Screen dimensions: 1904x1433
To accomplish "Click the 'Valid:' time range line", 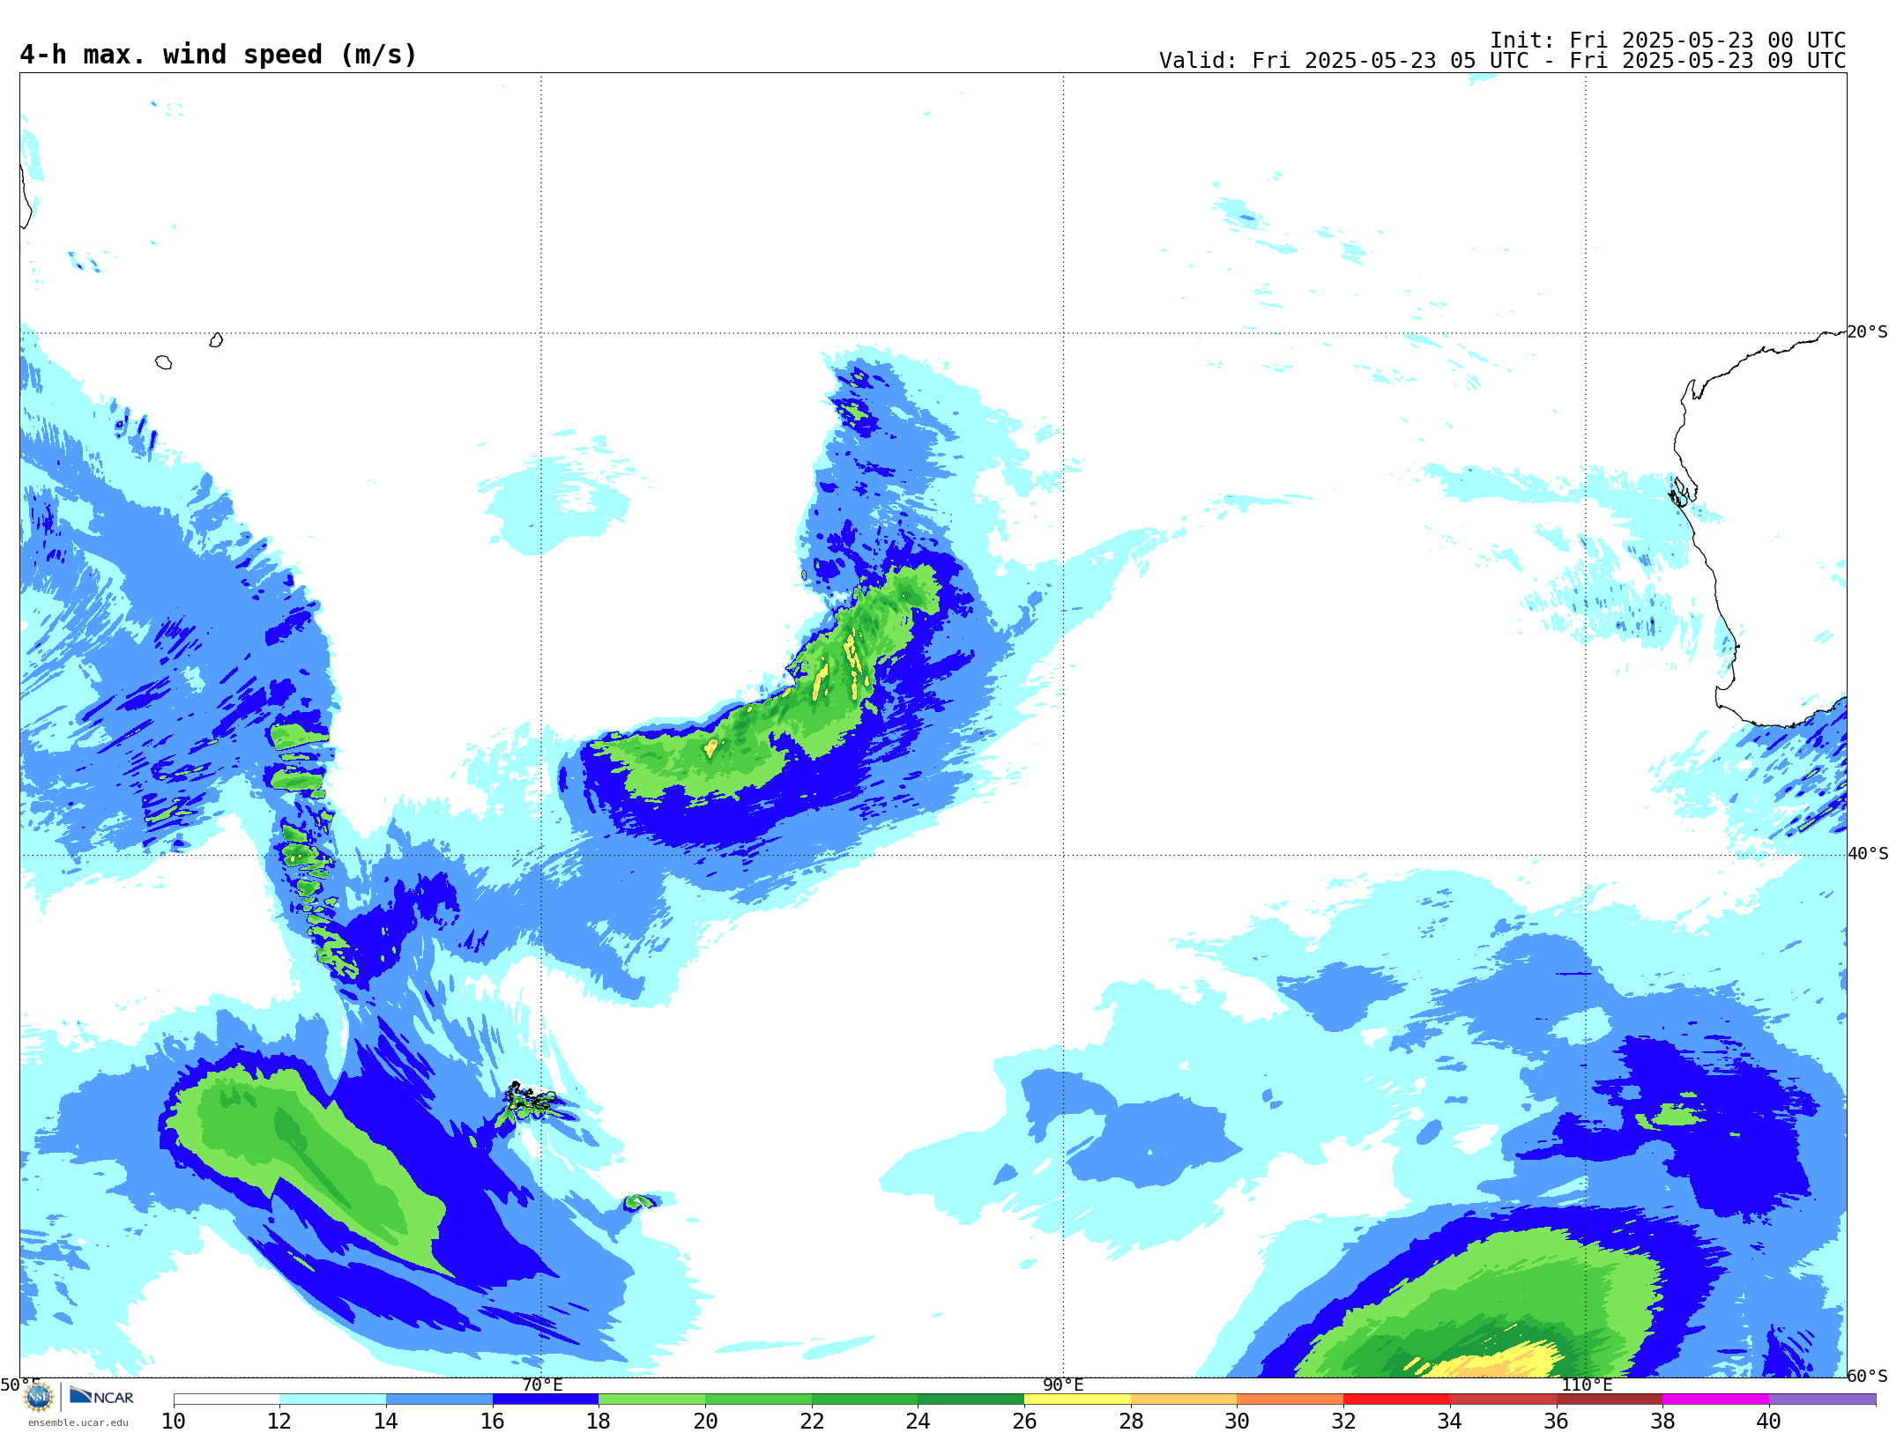I will (1502, 61).
